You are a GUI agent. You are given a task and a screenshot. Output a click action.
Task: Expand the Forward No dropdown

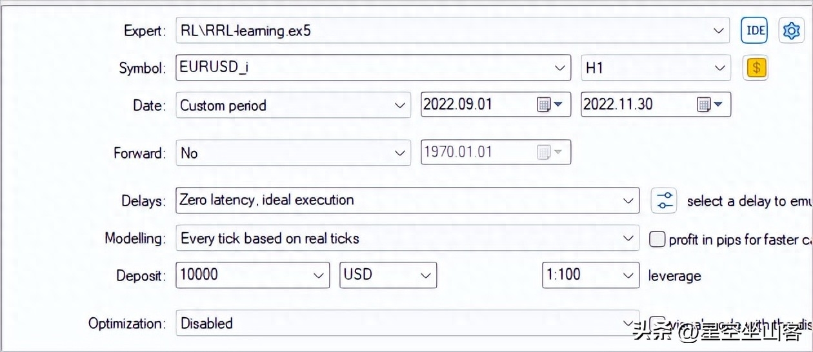coord(293,153)
